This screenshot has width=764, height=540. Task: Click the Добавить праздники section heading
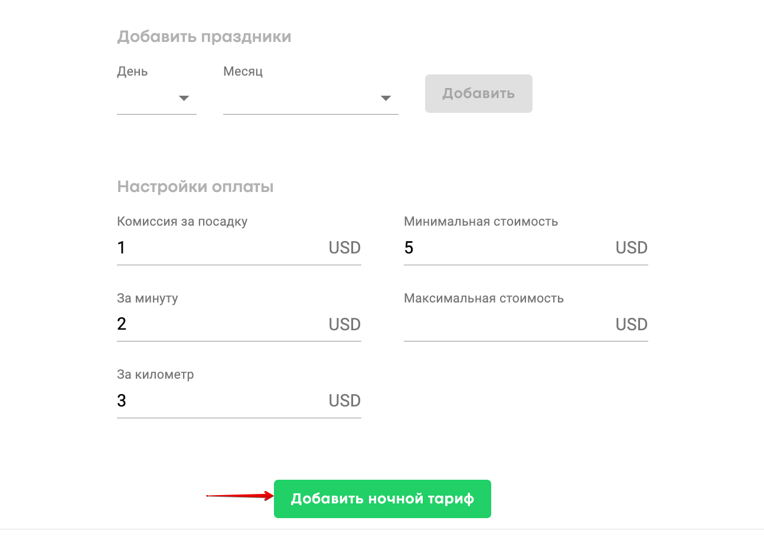pyautogui.click(x=204, y=37)
